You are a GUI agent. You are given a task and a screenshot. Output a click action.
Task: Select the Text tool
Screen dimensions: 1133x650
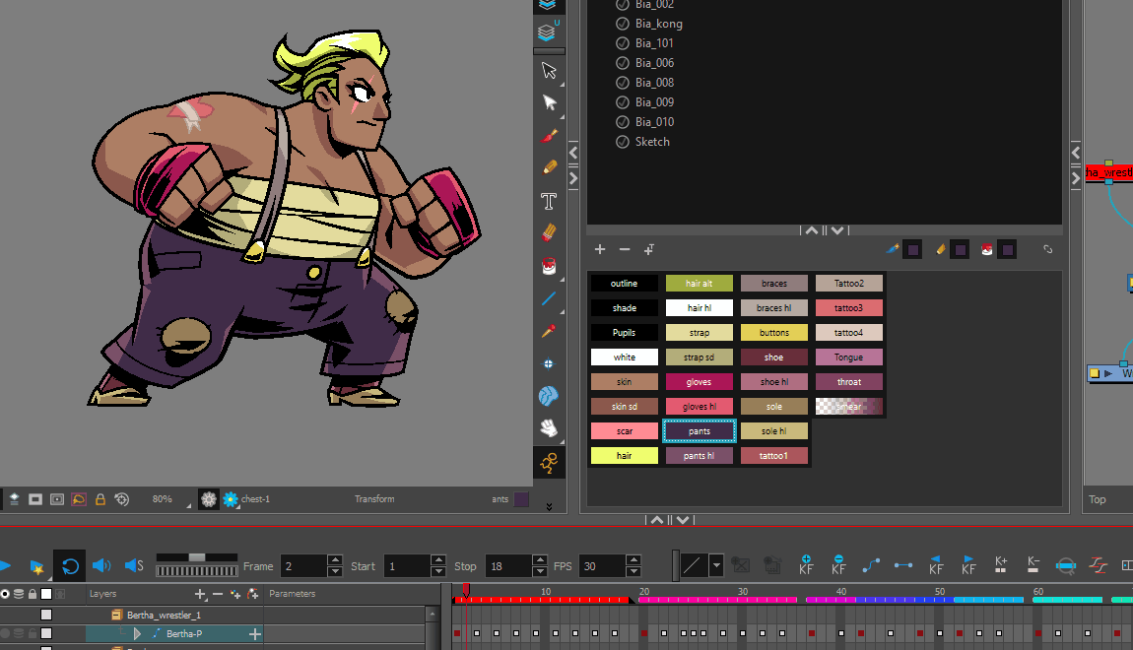coord(549,202)
